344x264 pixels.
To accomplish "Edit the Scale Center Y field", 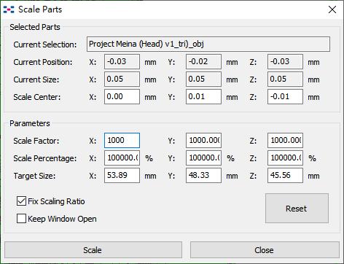I will 203,97.
